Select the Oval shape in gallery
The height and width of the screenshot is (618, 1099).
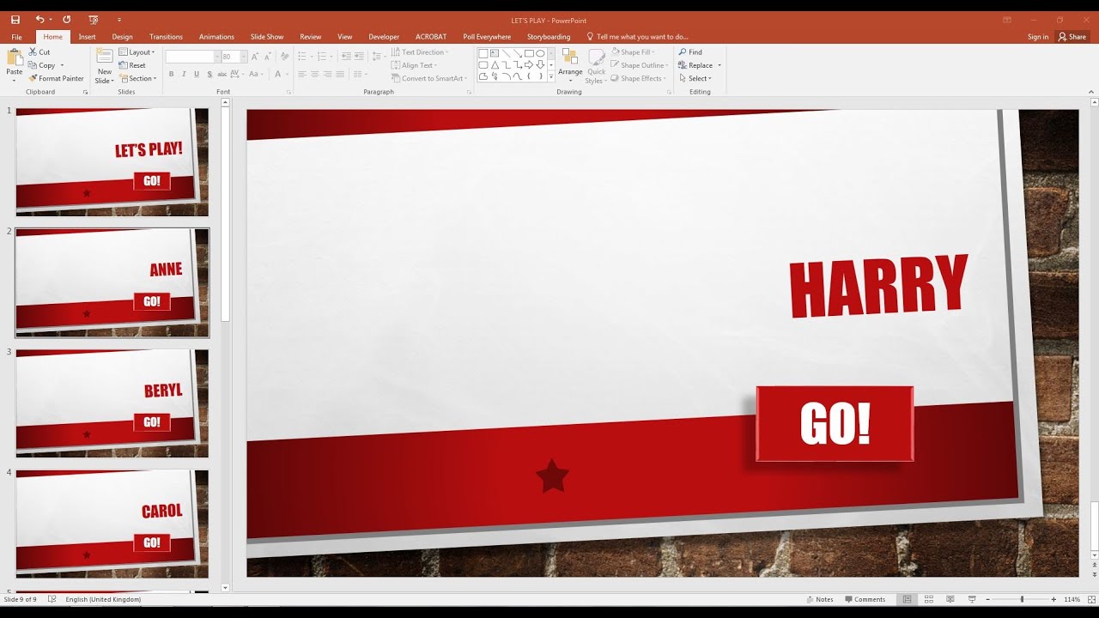tap(540, 53)
